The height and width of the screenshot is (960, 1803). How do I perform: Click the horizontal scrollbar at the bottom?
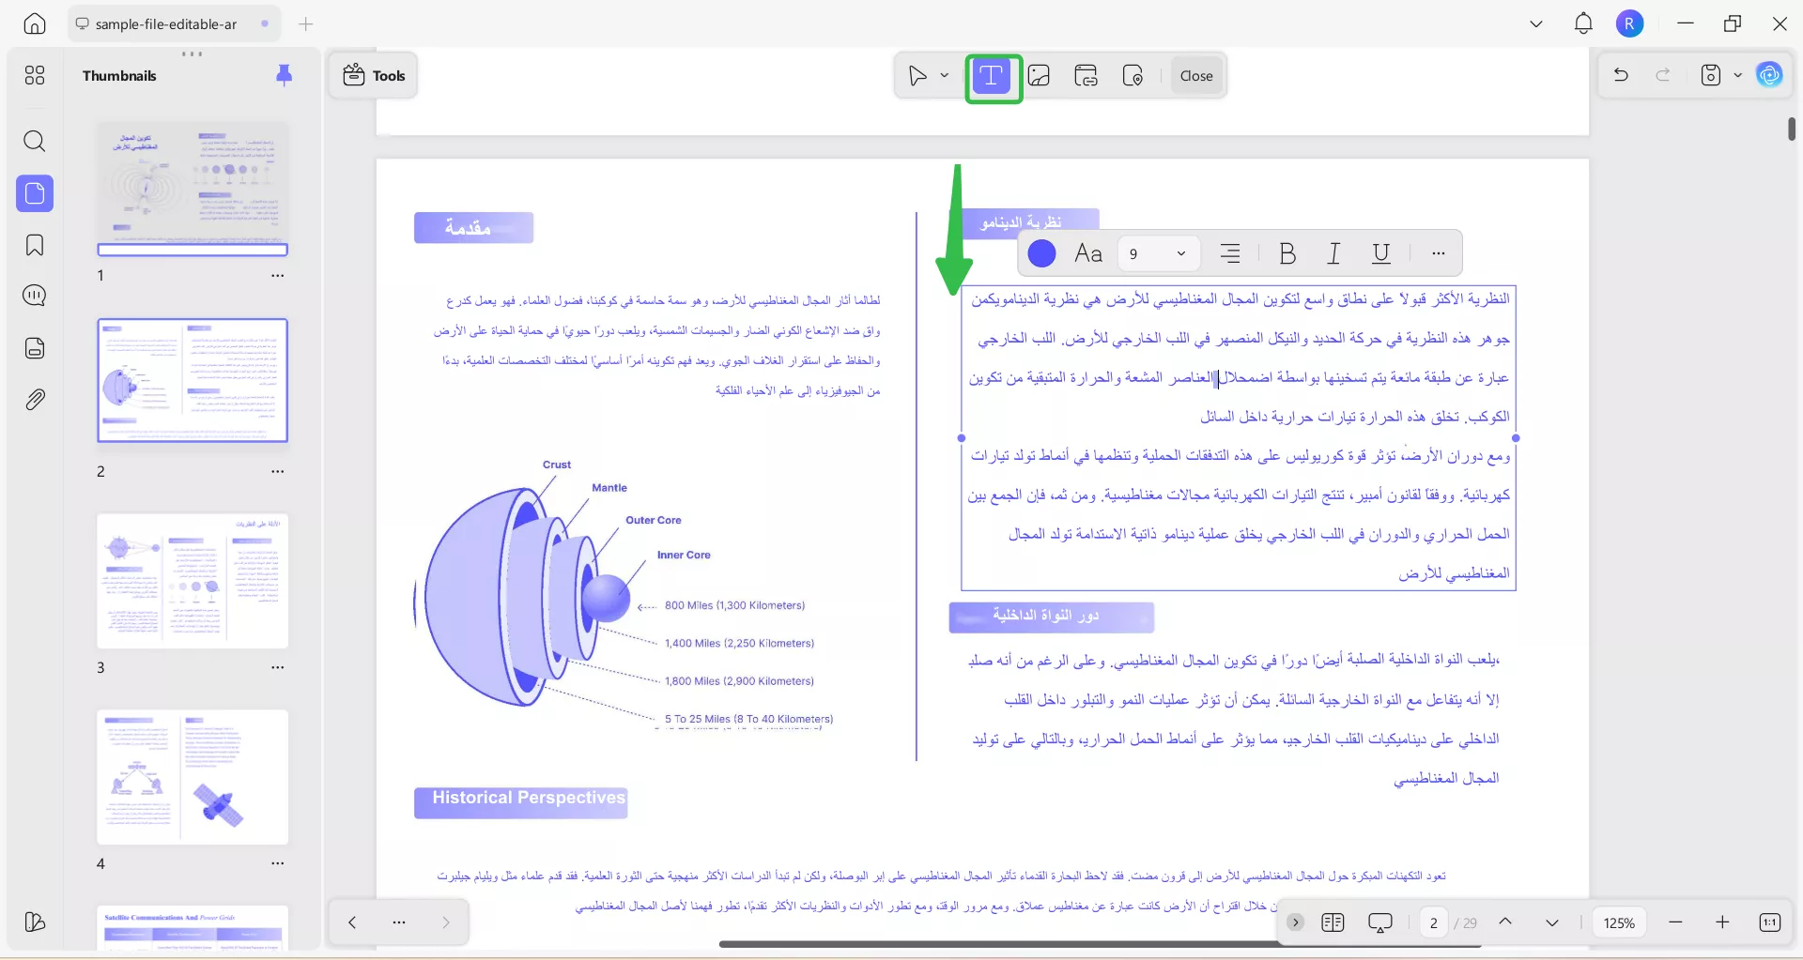click(1100, 944)
